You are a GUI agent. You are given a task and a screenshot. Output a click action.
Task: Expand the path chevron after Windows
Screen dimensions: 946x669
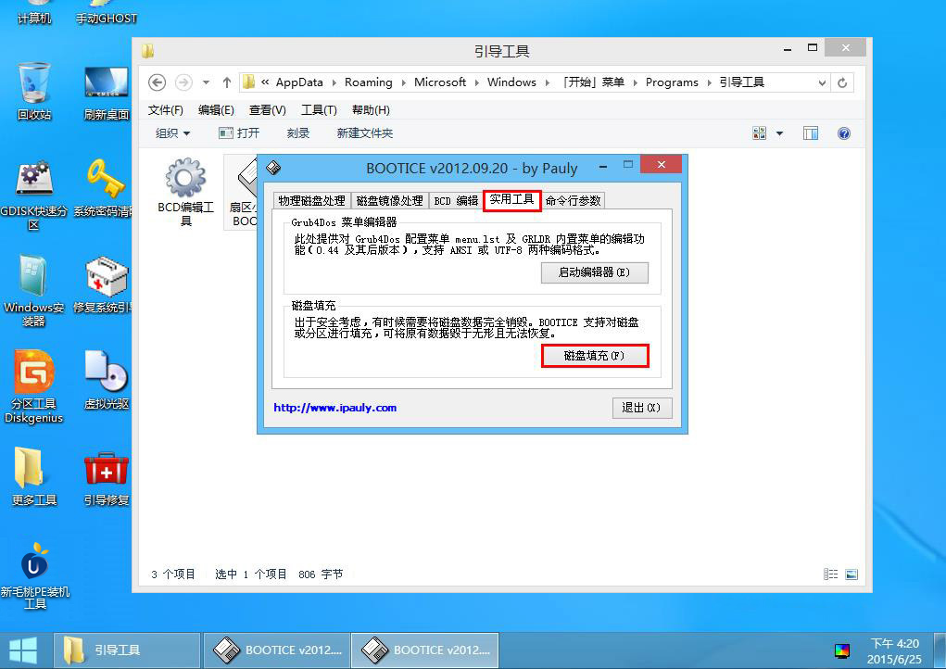[x=548, y=82]
